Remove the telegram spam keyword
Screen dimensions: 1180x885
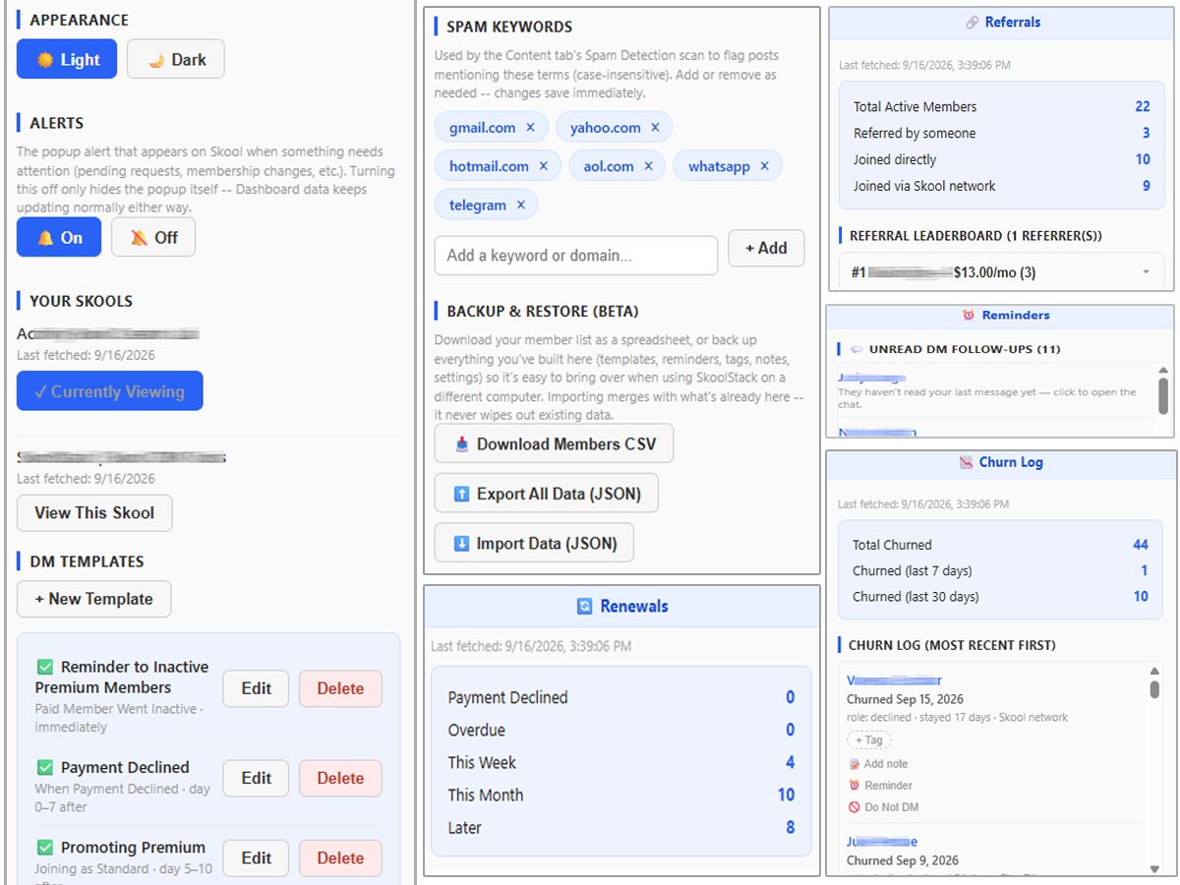pos(520,205)
